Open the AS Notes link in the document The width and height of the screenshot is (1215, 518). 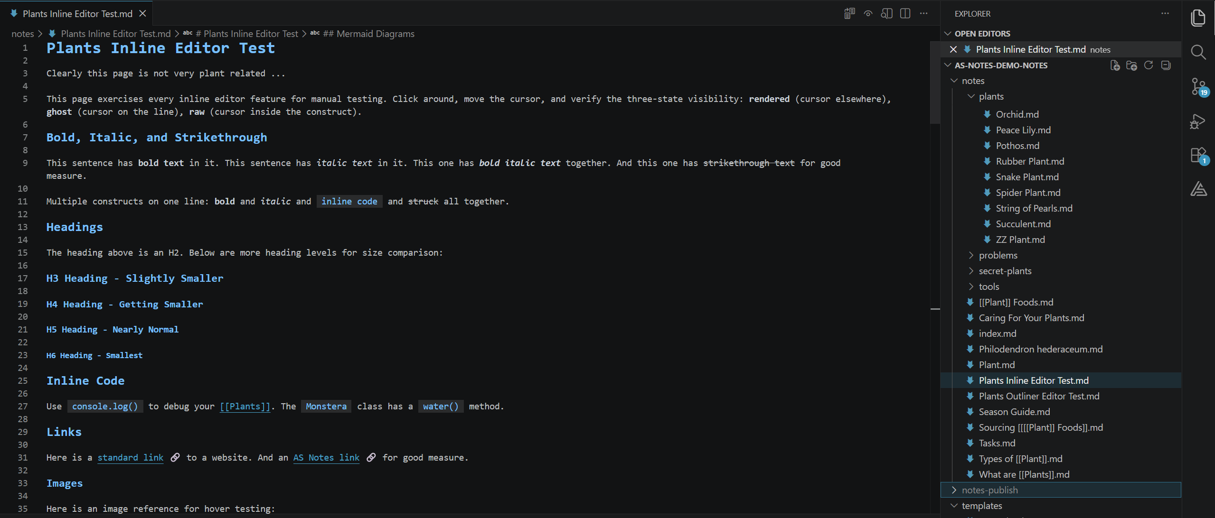point(326,457)
